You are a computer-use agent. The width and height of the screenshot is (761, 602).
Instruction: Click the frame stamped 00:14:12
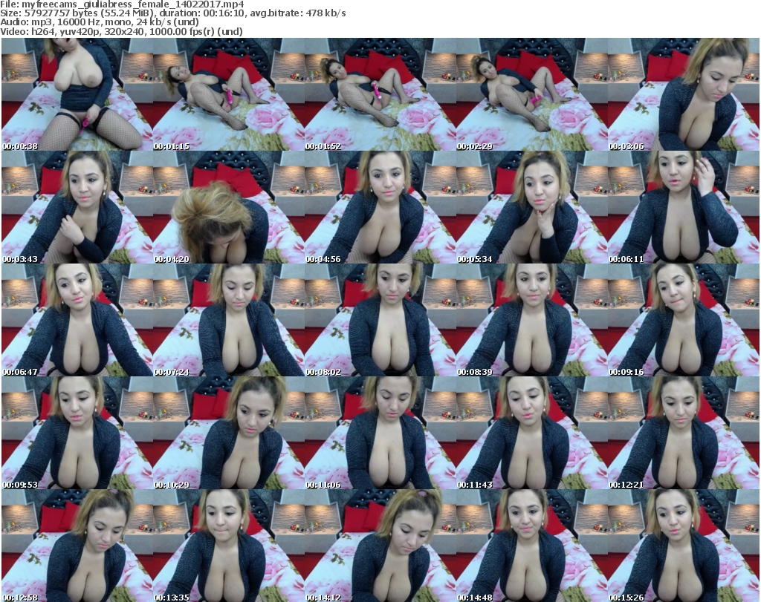(x=380, y=546)
